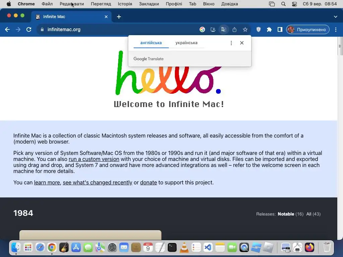Open Mail from the Dock
The width and height of the screenshot is (343, 257).
tap(124, 248)
